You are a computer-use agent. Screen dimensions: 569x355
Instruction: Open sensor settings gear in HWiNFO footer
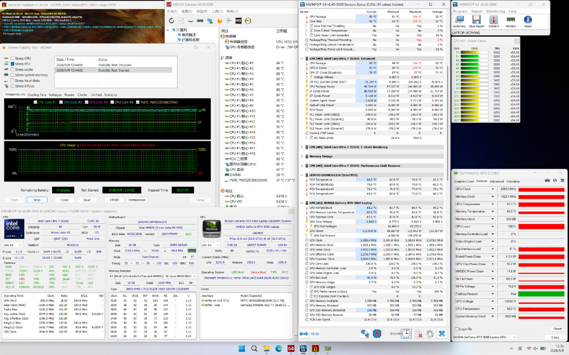coord(430,333)
